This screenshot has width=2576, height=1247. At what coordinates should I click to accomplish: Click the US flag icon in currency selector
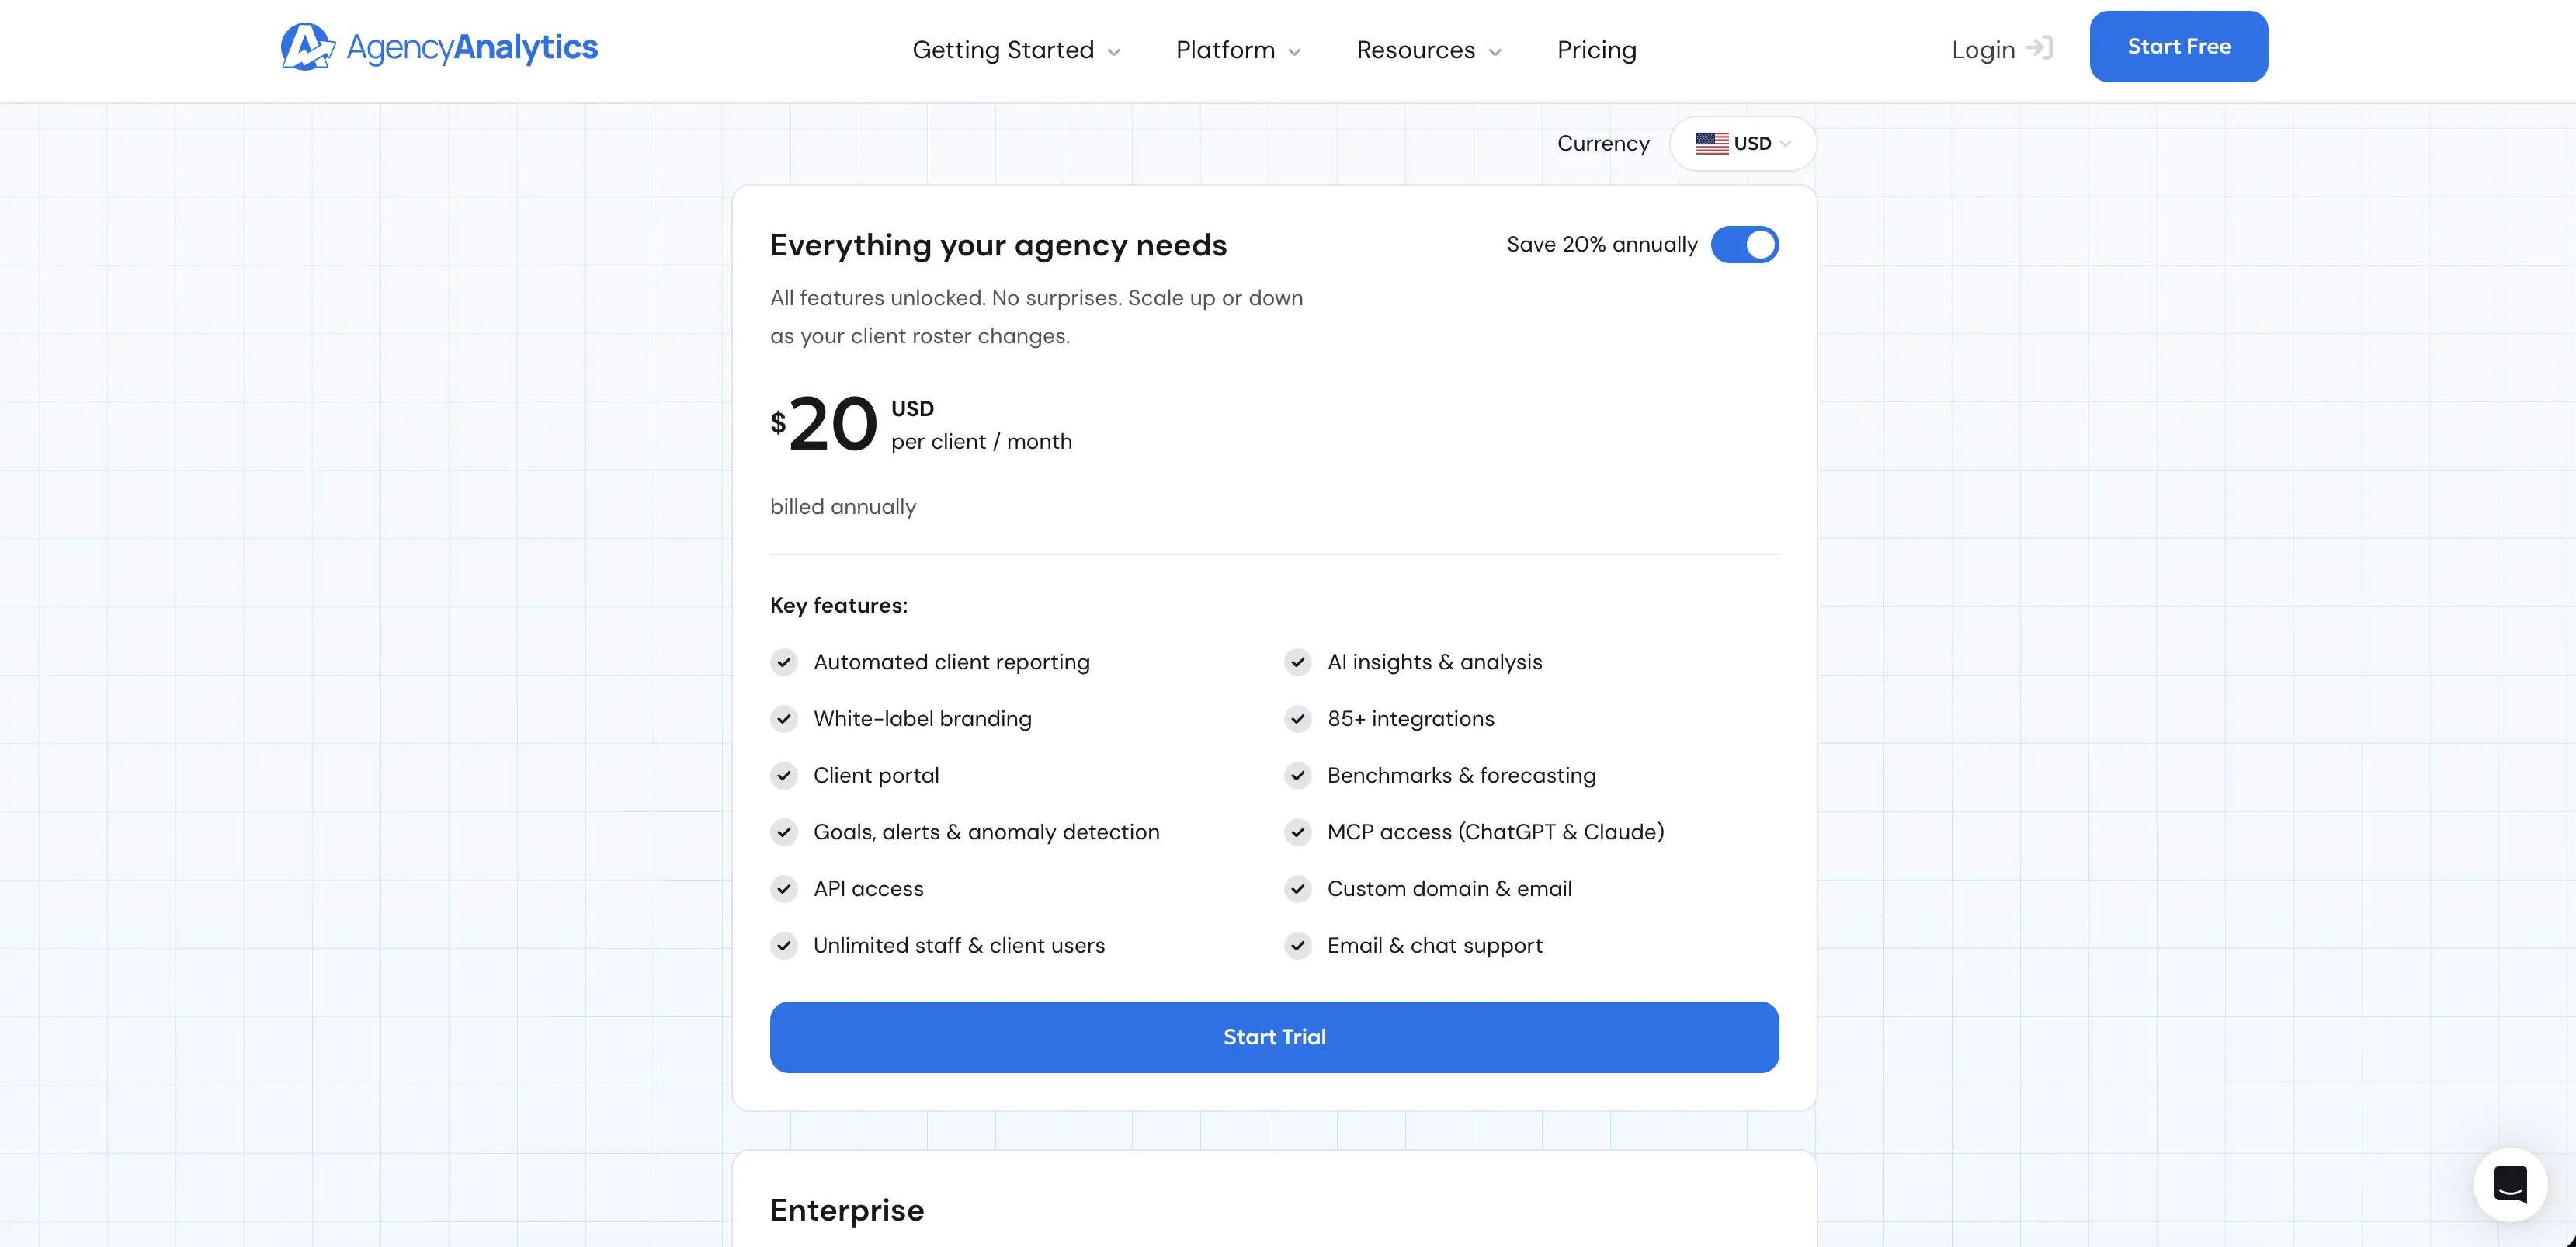(1711, 143)
